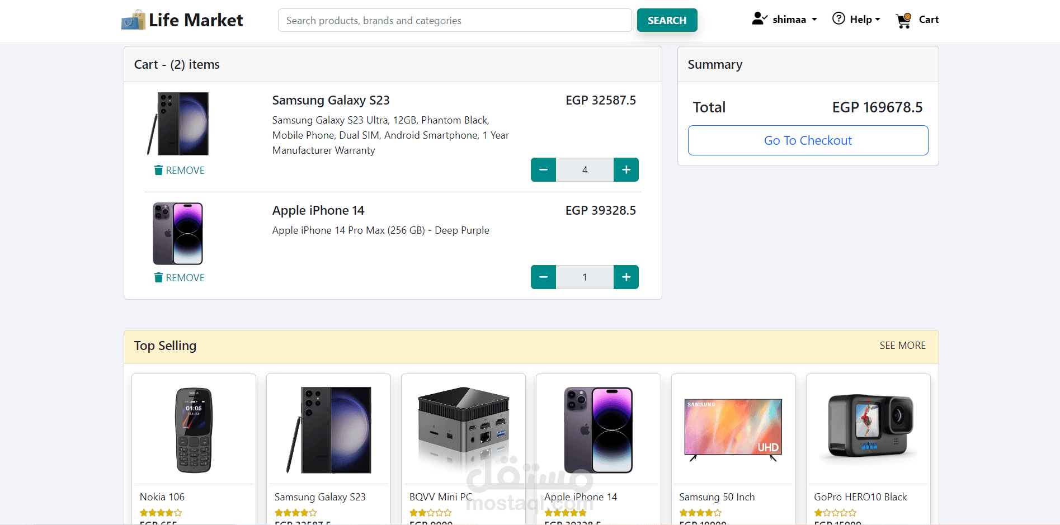Click Go To Checkout button
The height and width of the screenshot is (525, 1060).
coord(808,140)
